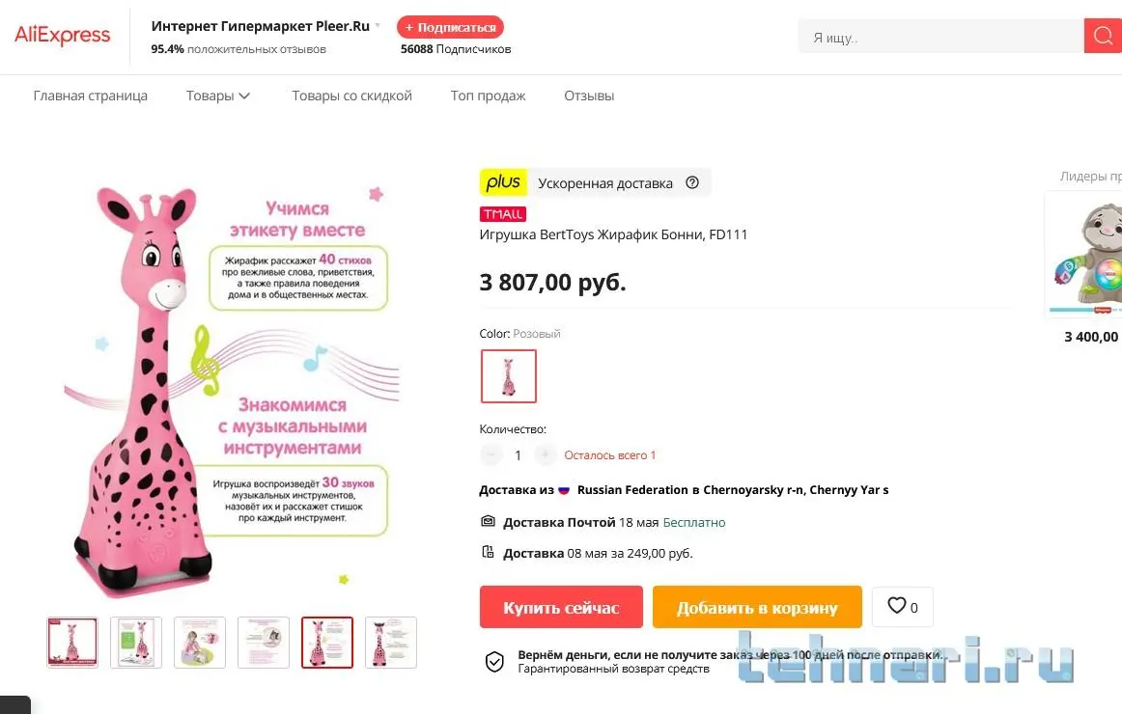The width and height of the screenshot is (1122, 714).
Task: Click the red Tmall badge
Action: 502,214
